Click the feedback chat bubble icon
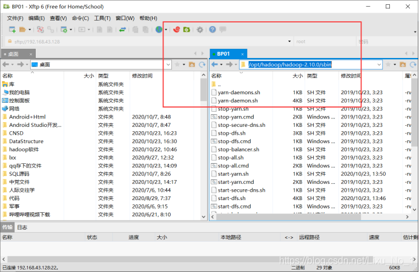The width and height of the screenshot is (419, 272). [x=223, y=30]
